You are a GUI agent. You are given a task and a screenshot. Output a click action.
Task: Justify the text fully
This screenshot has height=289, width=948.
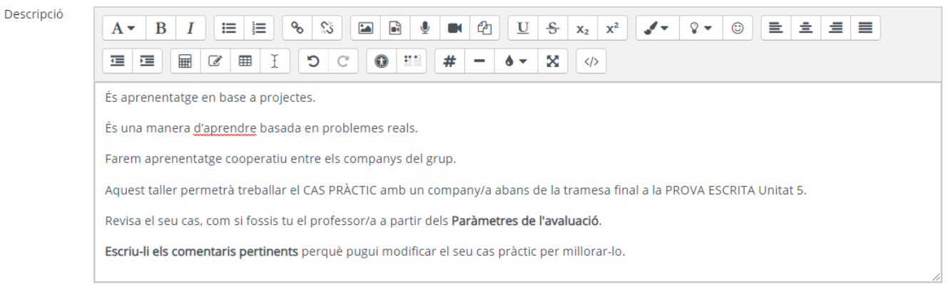coord(865,28)
